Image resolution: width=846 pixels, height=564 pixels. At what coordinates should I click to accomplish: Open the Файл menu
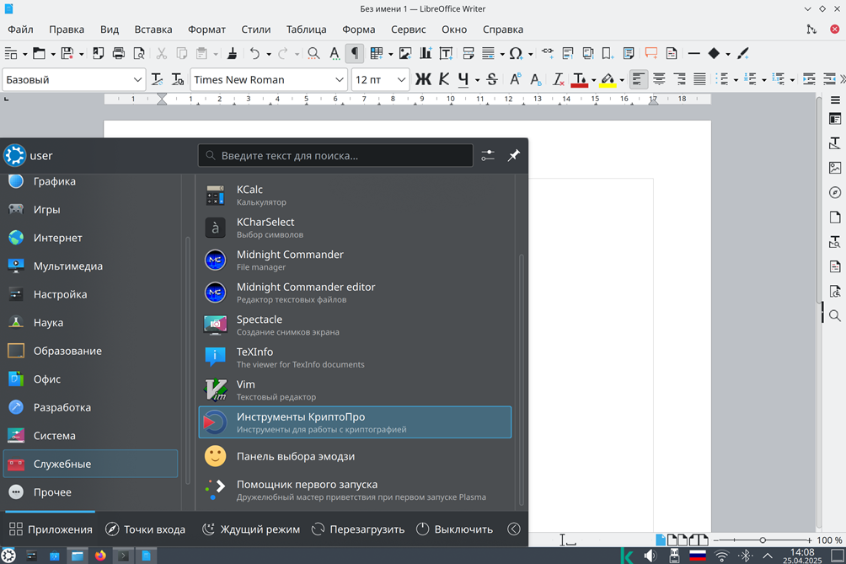pyautogui.click(x=20, y=30)
